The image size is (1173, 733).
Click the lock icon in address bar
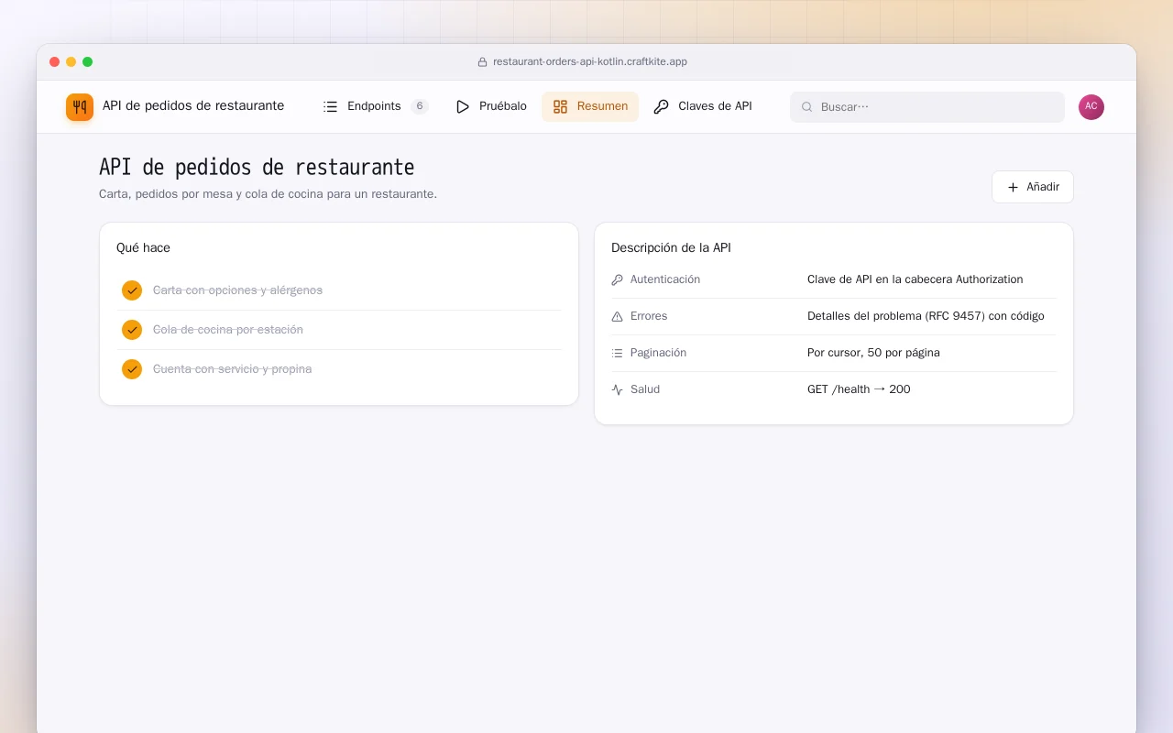coord(482,62)
